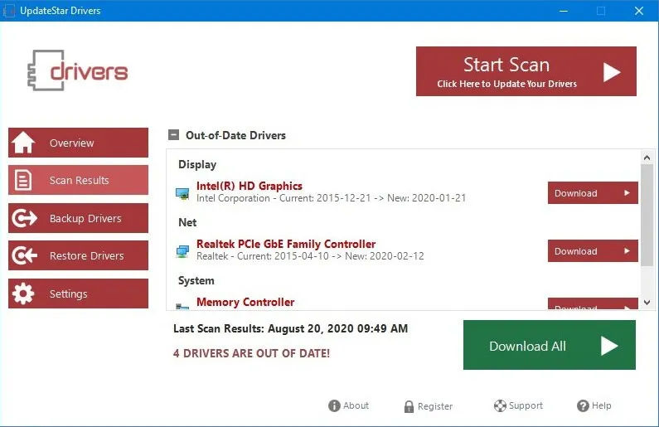Open the Help link
659x427 pixels.
tap(594, 405)
